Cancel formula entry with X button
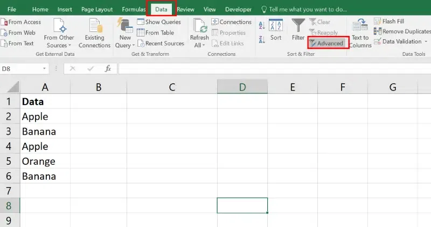431x227 pixels. coord(73,69)
